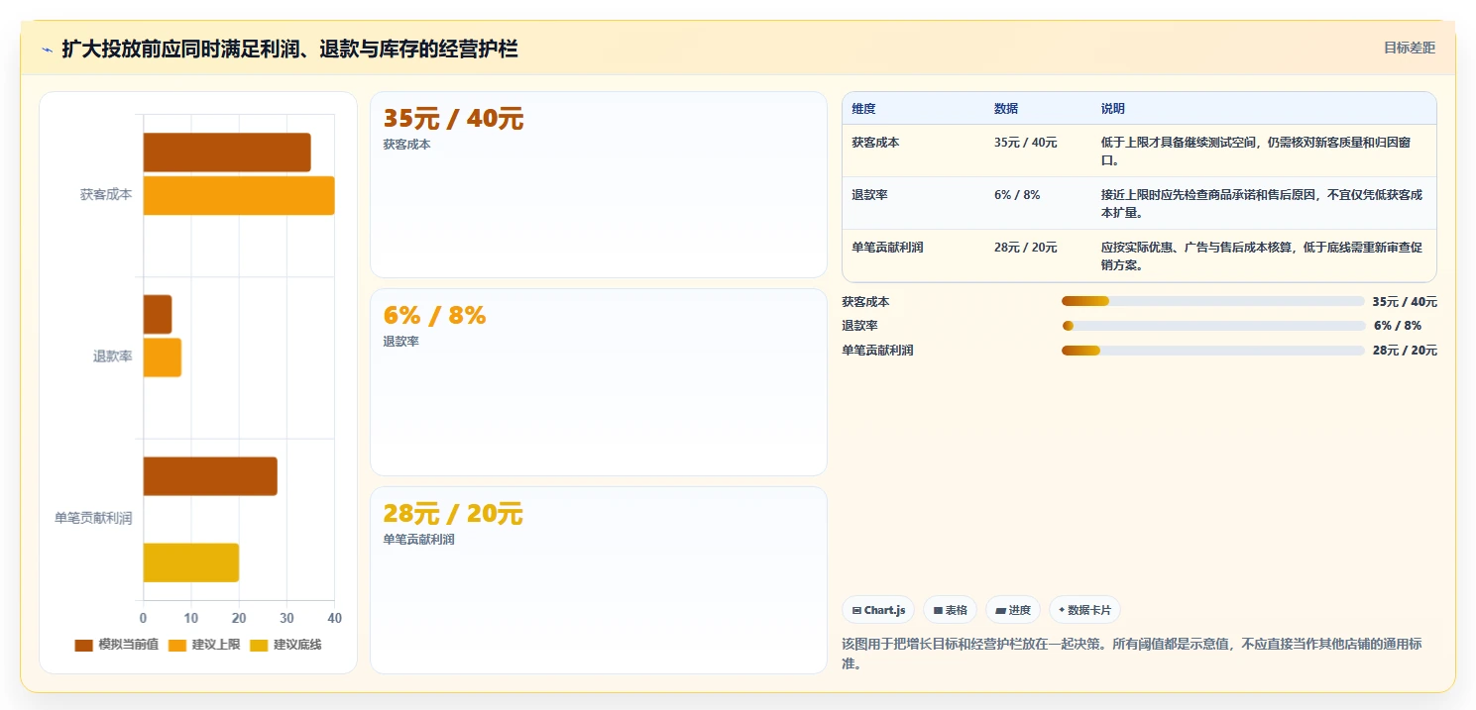This screenshot has width=1476, height=710.
Task: Toggle 模拟当前值 legend swatch in chart
Action: click(84, 645)
